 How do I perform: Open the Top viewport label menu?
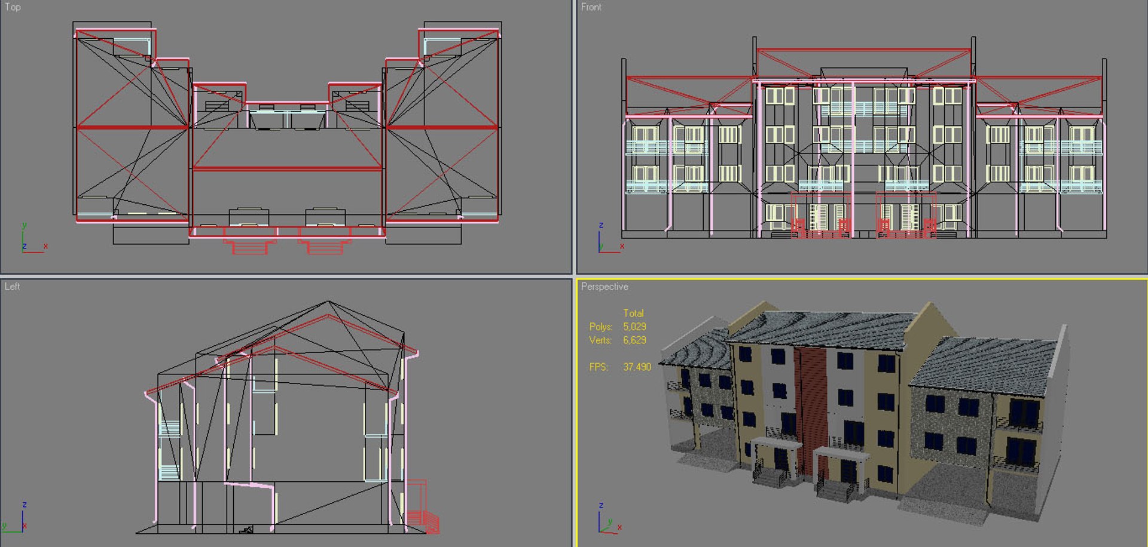click(x=13, y=7)
